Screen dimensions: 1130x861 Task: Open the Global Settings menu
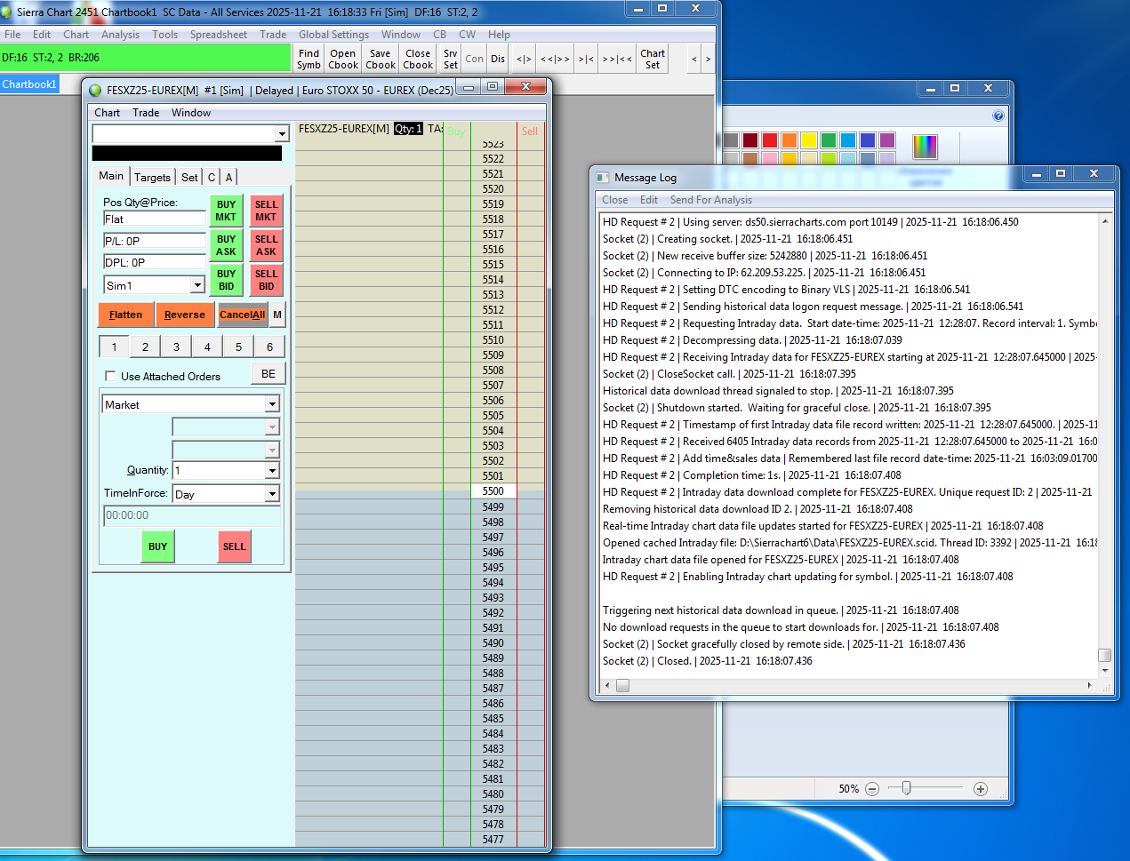[x=333, y=35]
